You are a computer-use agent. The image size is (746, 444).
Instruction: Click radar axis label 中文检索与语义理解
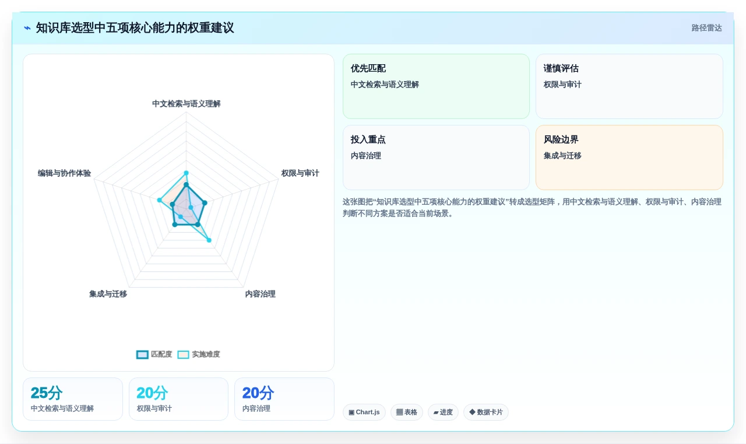point(186,104)
